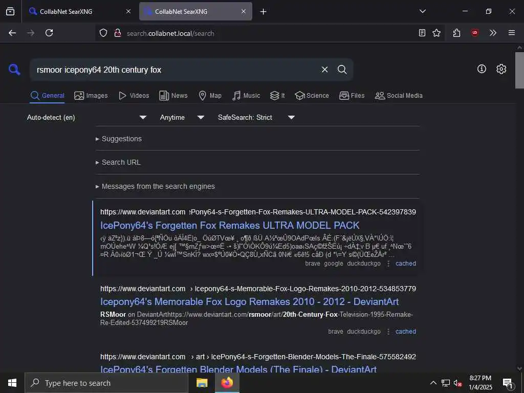The width and height of the screenshot is (524, 393).
Task: Switch to the Files category tab
Action: (352, 96)
